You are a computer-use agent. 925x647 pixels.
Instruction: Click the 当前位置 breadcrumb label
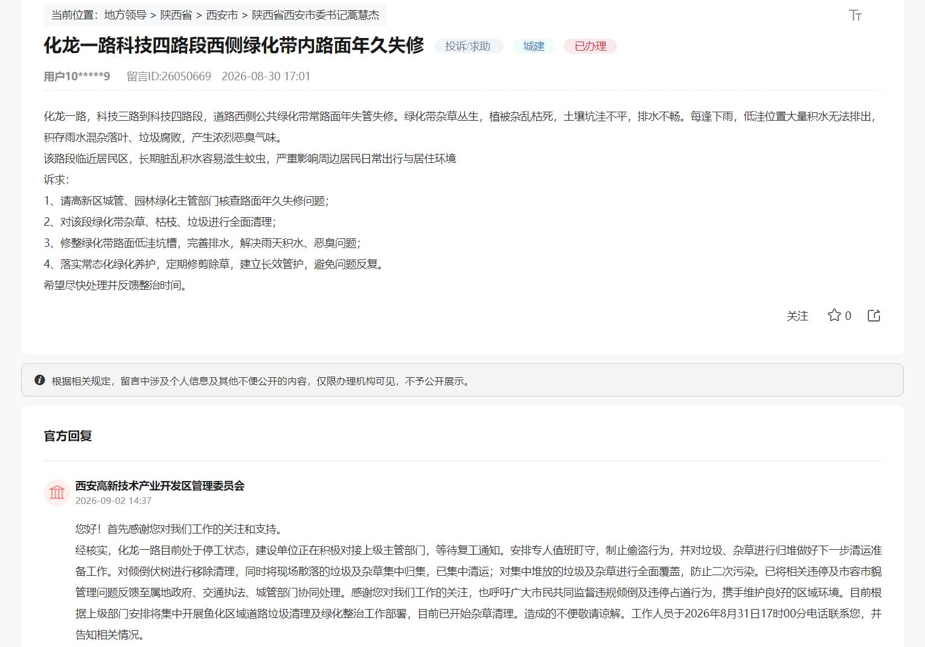(75, 15)
